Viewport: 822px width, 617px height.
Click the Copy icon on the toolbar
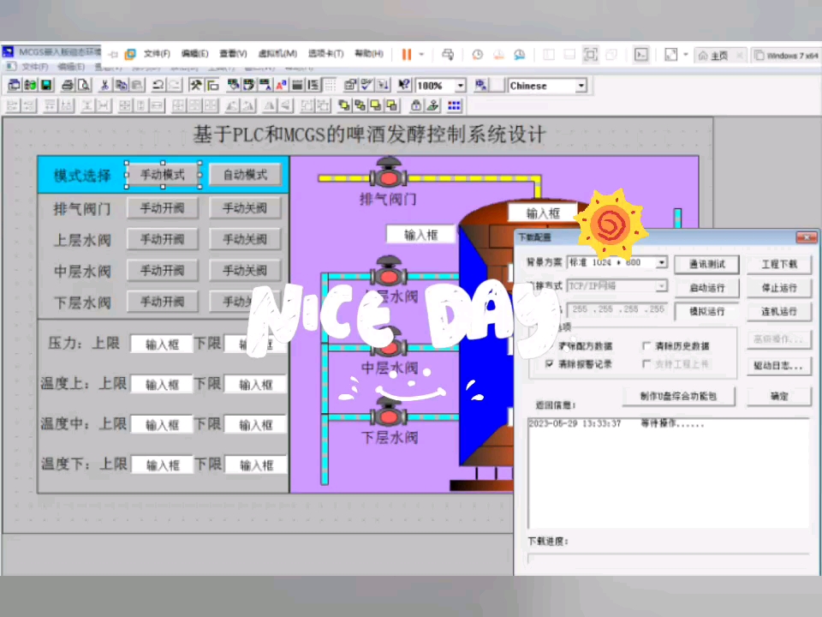(x=122, y=86)
